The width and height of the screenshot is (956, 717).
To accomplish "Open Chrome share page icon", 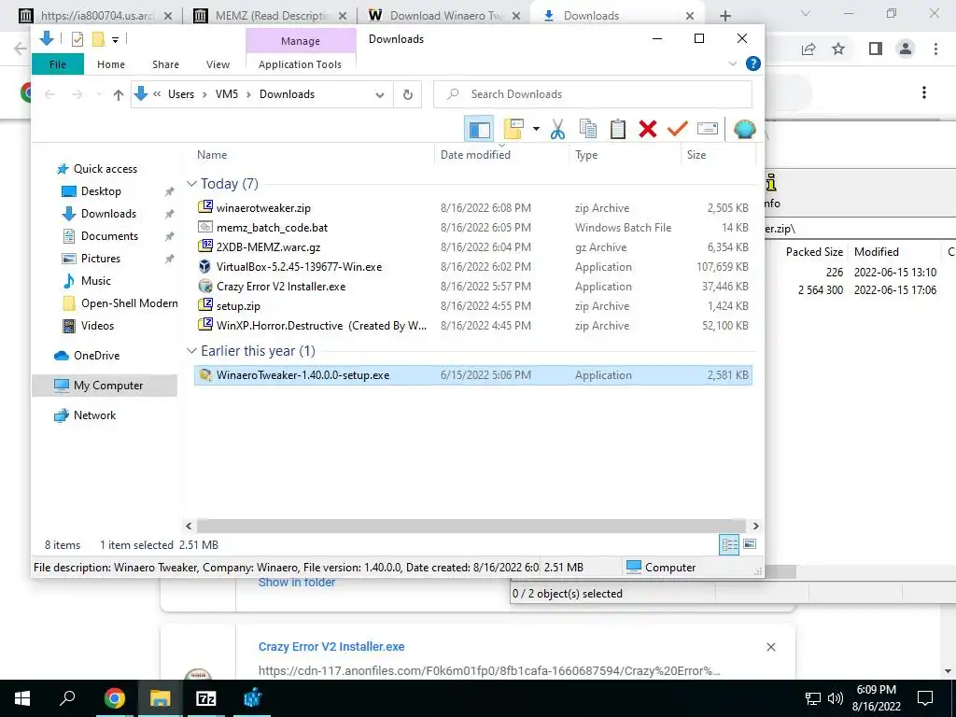I will [x=808, y=49].
